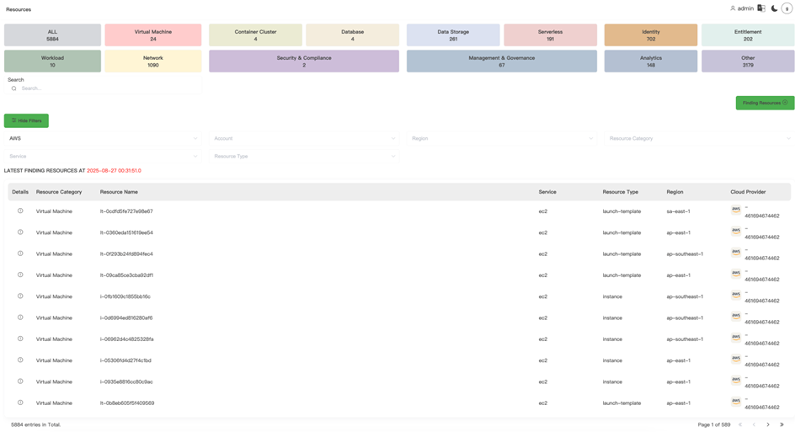Go to next page of results

click(x=768, y=424)
